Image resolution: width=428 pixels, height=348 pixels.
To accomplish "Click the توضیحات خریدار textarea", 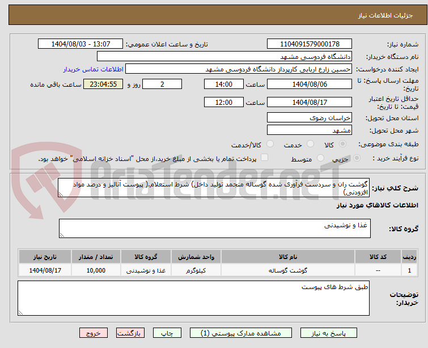I will [x=193, y=298].
